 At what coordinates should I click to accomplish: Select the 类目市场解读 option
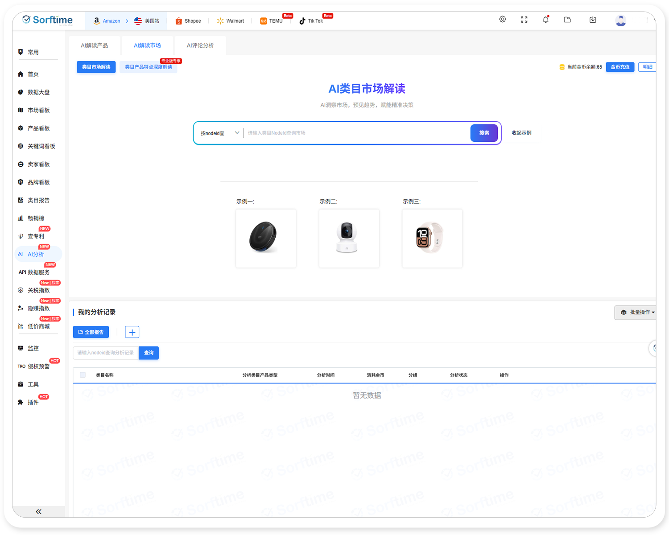[x=96, y=67]
